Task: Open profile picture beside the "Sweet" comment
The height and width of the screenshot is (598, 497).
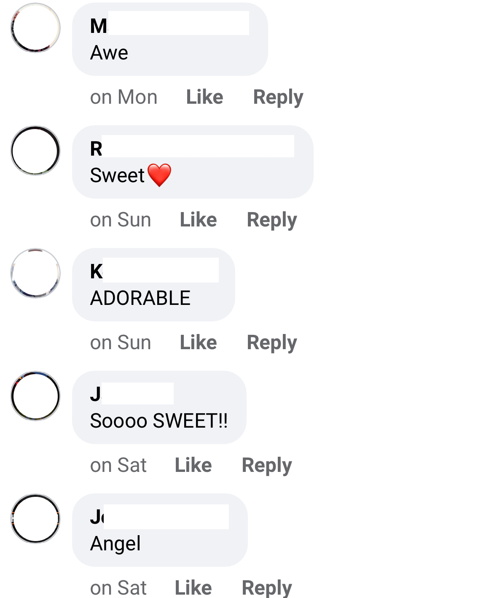Action: click(35, 151)
